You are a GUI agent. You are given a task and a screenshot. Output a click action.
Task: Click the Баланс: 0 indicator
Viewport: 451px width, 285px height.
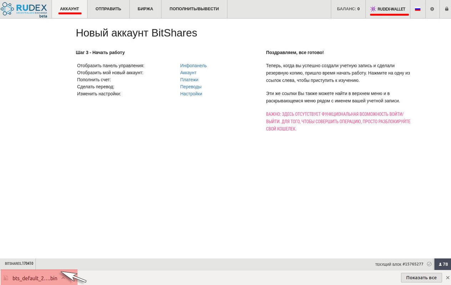tap(348, 9)
